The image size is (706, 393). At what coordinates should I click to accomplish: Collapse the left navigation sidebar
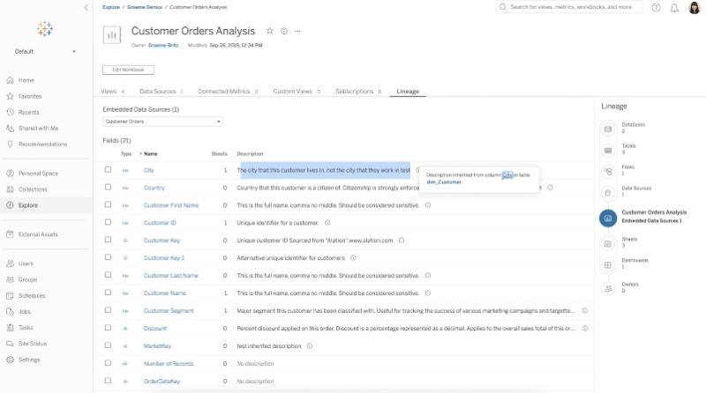click(x=85, y=7)
